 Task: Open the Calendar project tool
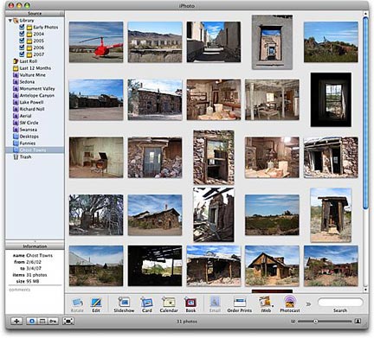(169, 305)
